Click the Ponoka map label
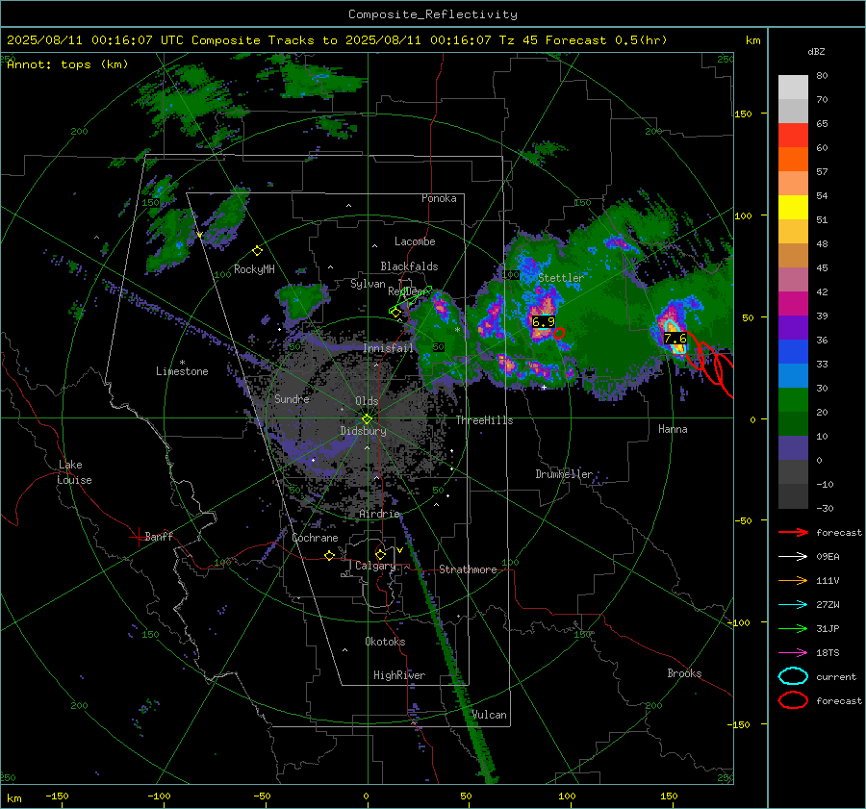Viewport: 866px width, 809px height. coord(439,198)
